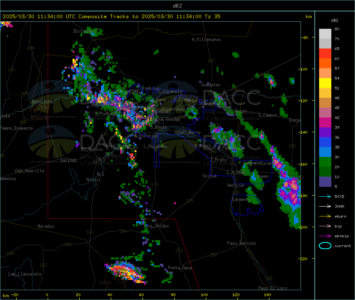The image size is (355, 300).
Task: Click the 'Guadales' place label
Action: pos(211,85)
